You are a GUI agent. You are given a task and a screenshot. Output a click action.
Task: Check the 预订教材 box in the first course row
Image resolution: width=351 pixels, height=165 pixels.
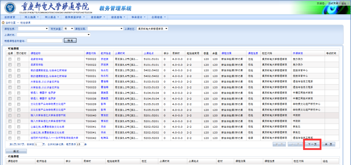pos(19,59)
